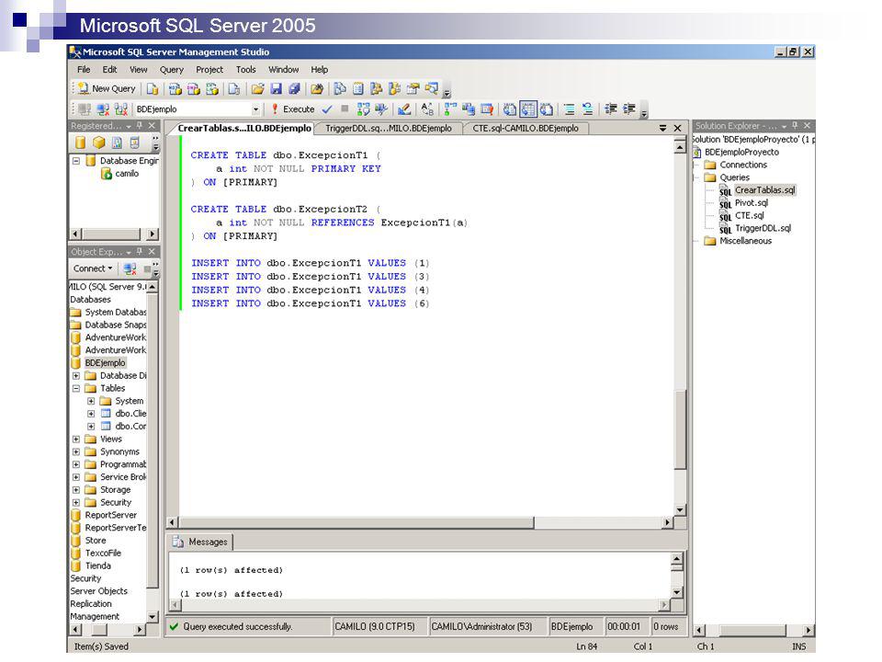This screenshot has width=882, height=662.
Task: Collapse the Database Engine node
Action: [x=76, y=160]
